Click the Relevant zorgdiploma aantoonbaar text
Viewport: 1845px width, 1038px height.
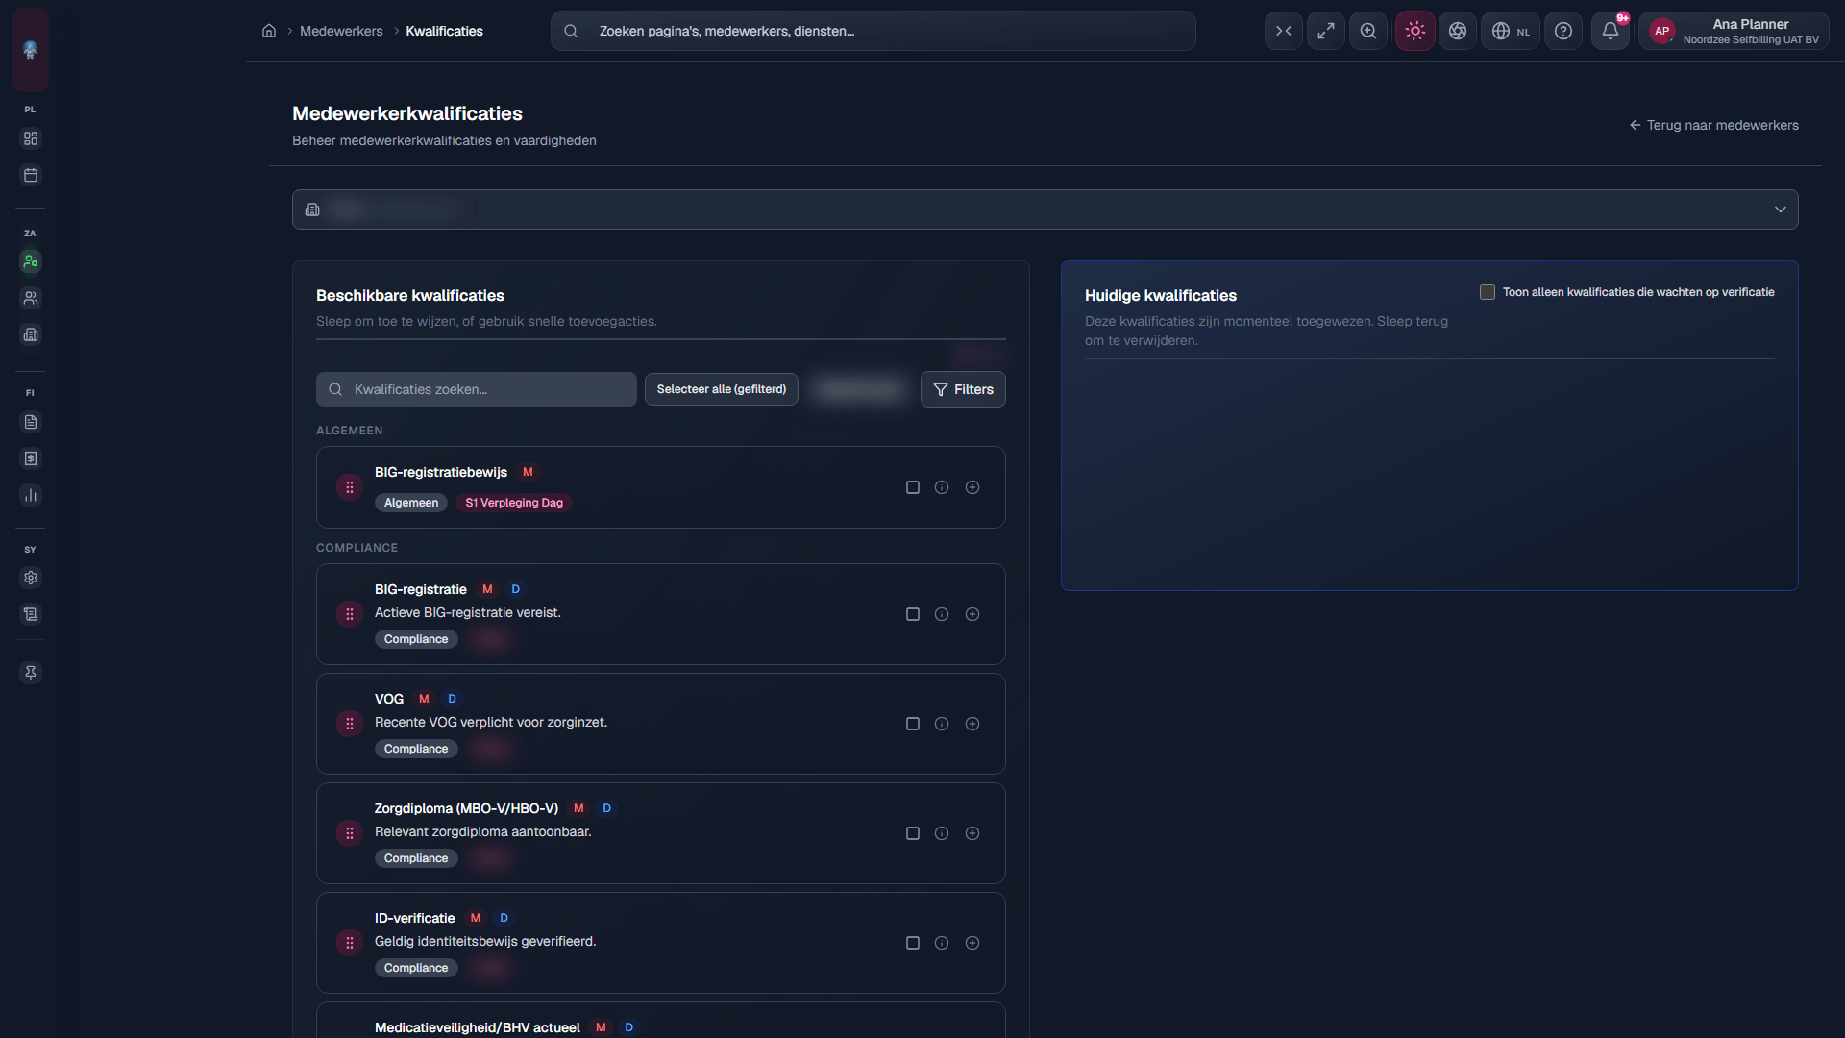[483, 831]
